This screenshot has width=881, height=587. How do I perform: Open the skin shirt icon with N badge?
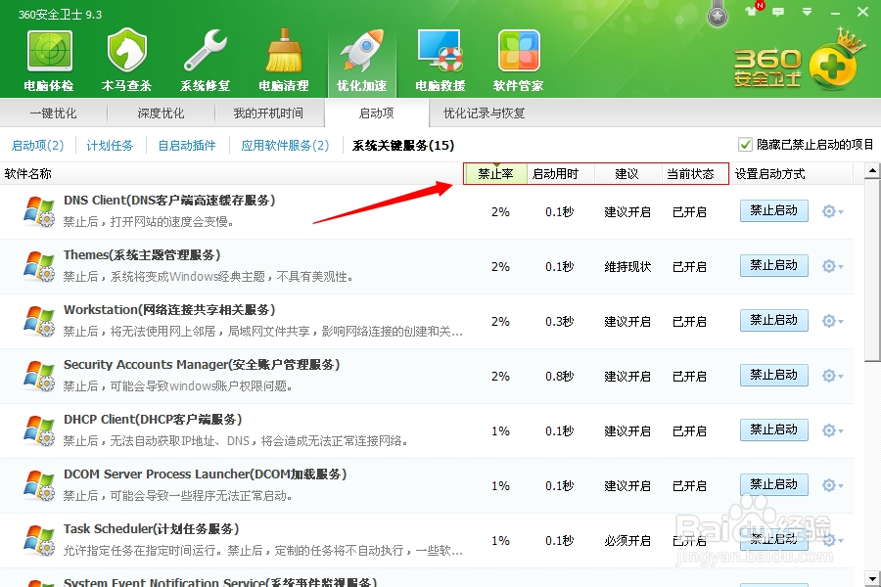753,10
